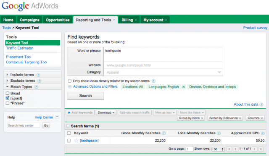Expand the Exclude terms section
The width and height of the screenshot is (269, 156).
click(x=7, y=81)
